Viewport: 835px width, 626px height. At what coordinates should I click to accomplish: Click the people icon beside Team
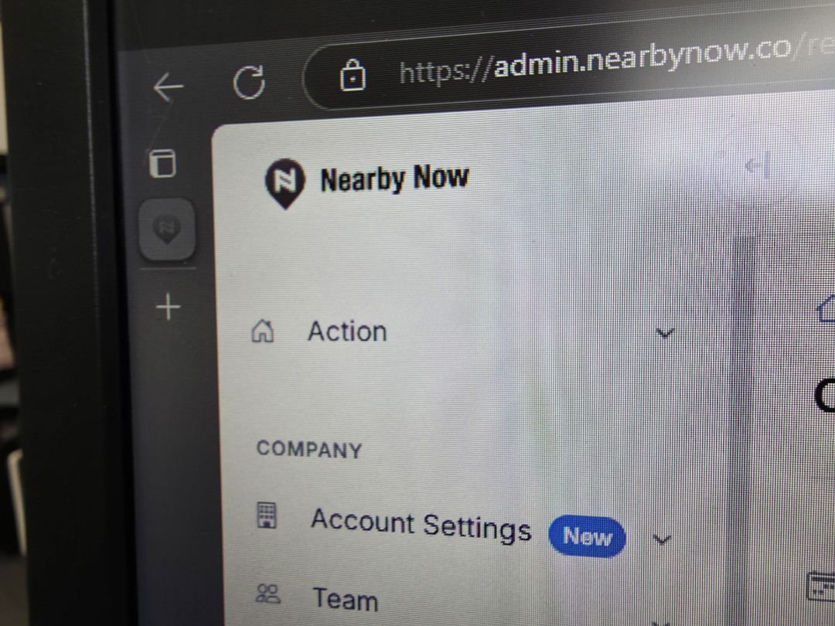coord(268,594)
